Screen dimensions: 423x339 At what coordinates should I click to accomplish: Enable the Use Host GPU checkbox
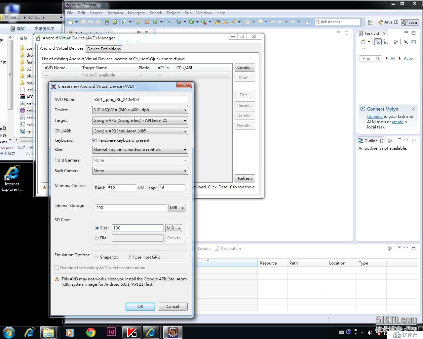(131, 257)
